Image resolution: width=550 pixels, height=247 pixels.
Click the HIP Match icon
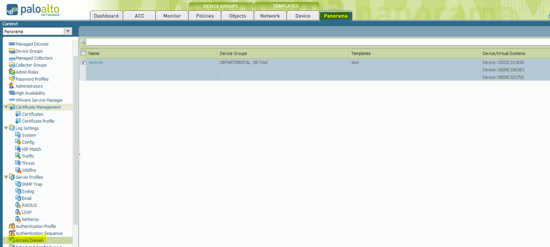tap(18, 149)
